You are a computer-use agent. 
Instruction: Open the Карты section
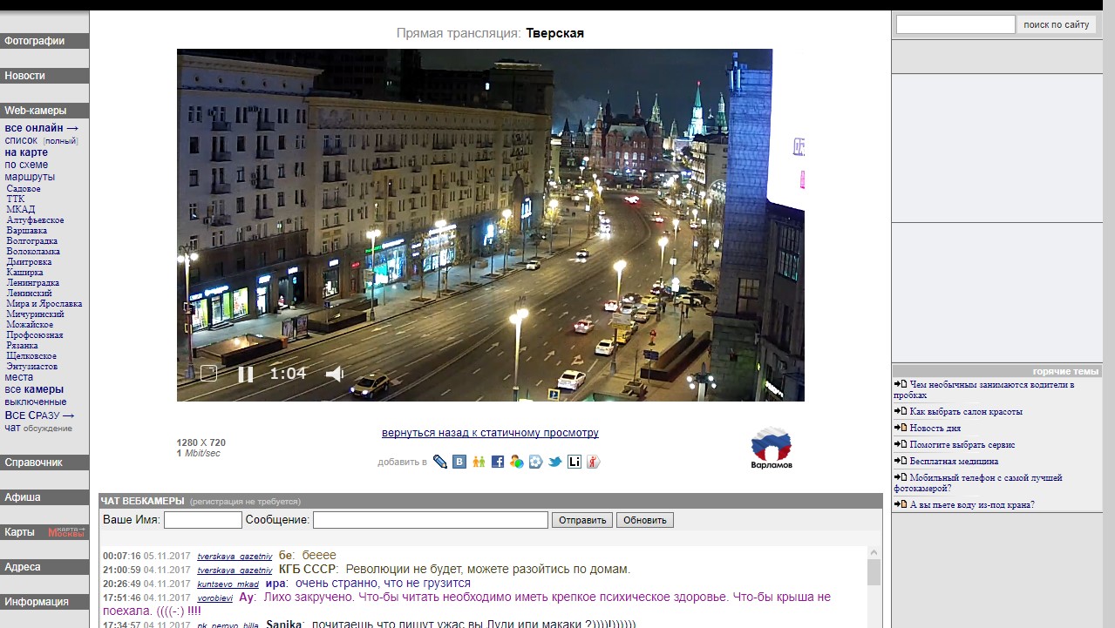[x=19, y=532]
